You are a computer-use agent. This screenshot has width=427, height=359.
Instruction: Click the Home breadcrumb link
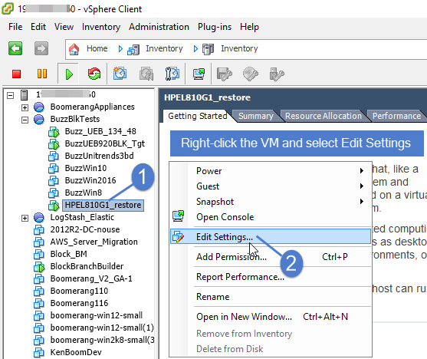(97, 48)
